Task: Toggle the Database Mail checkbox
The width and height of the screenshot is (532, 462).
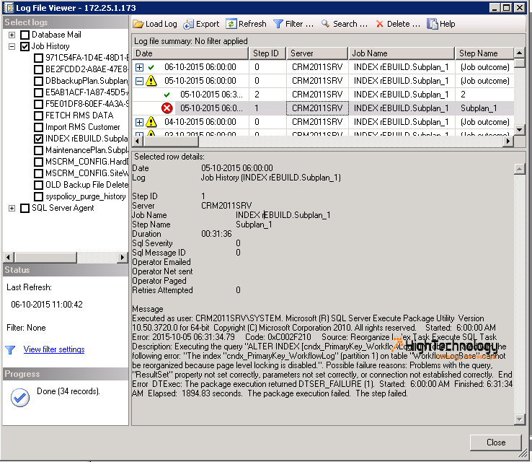Action: [25, 35]
